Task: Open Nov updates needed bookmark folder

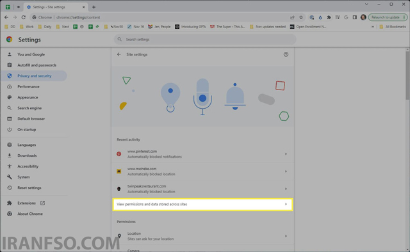Action: point(268,27)
